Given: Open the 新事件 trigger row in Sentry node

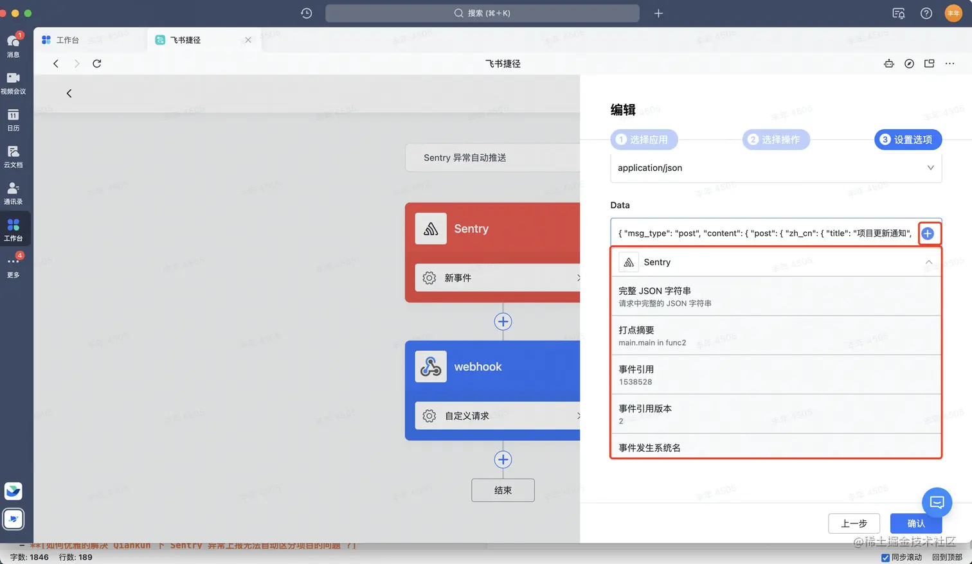Looking at the screenshot, I should click(x=498, y=278).
